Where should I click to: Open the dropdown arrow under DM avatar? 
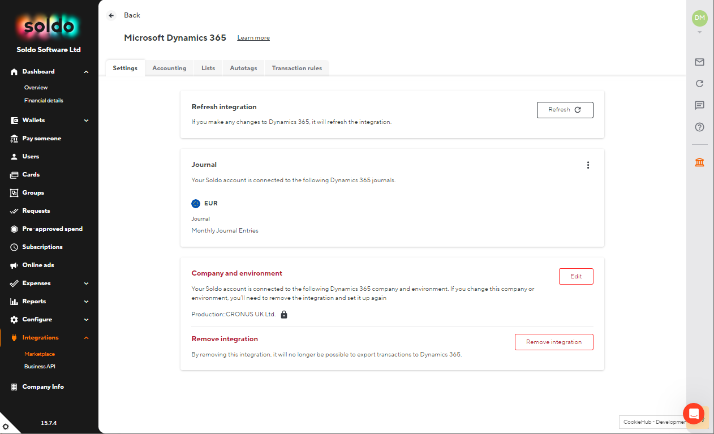[700, 32]
